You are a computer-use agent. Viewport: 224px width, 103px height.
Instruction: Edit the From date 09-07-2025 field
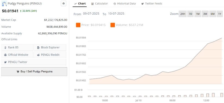pyautogui.click(x=91, y=14)
